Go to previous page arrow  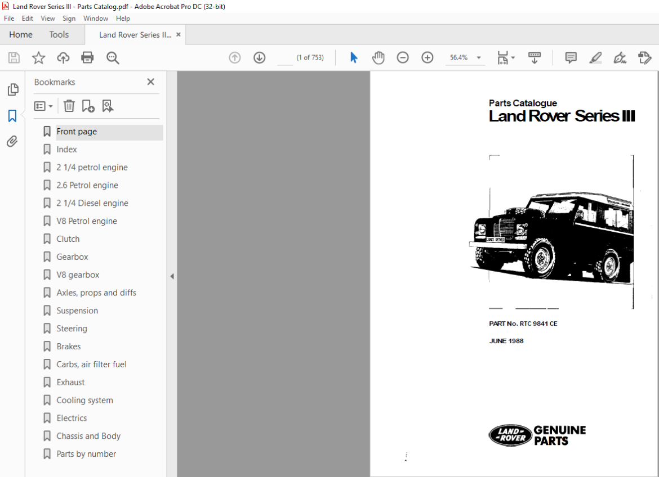235,57
